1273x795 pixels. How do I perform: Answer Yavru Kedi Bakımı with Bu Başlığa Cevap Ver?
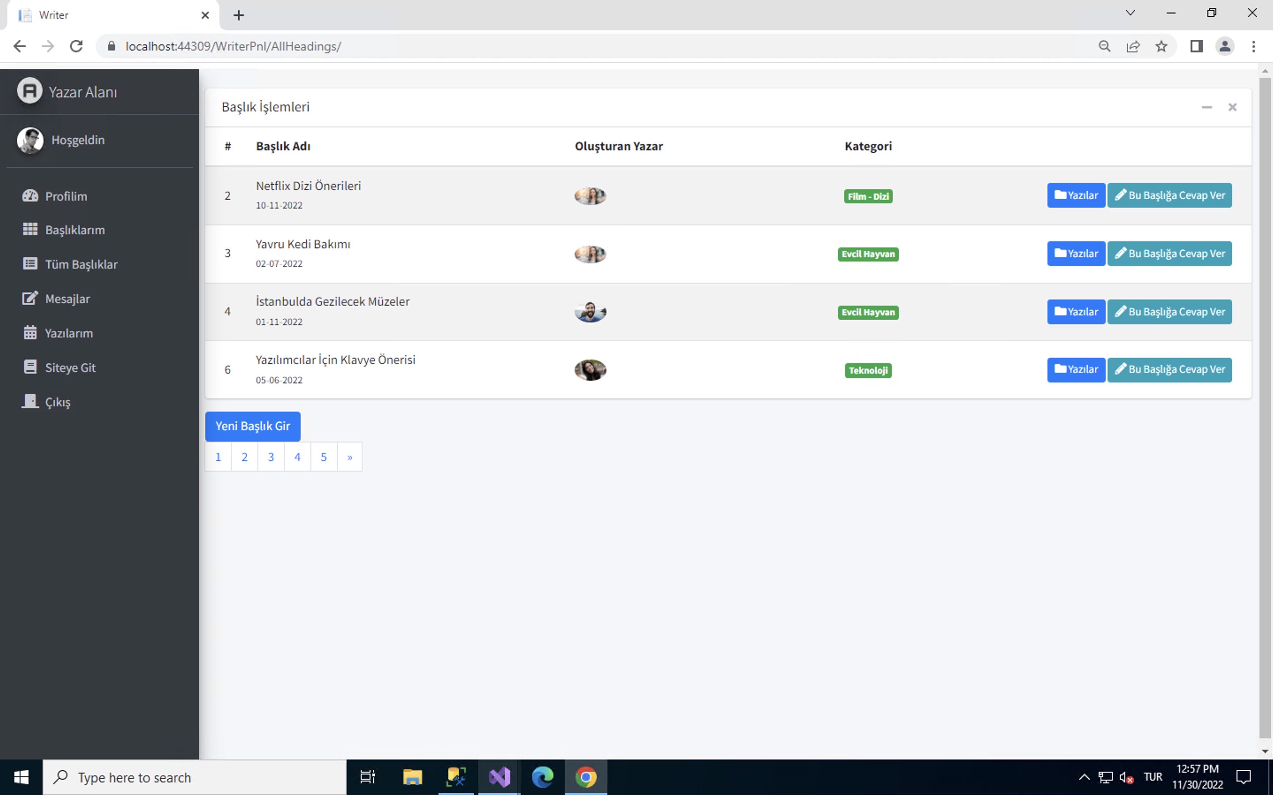[1170, 253]
